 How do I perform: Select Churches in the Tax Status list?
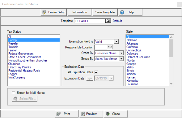(14, 64)
